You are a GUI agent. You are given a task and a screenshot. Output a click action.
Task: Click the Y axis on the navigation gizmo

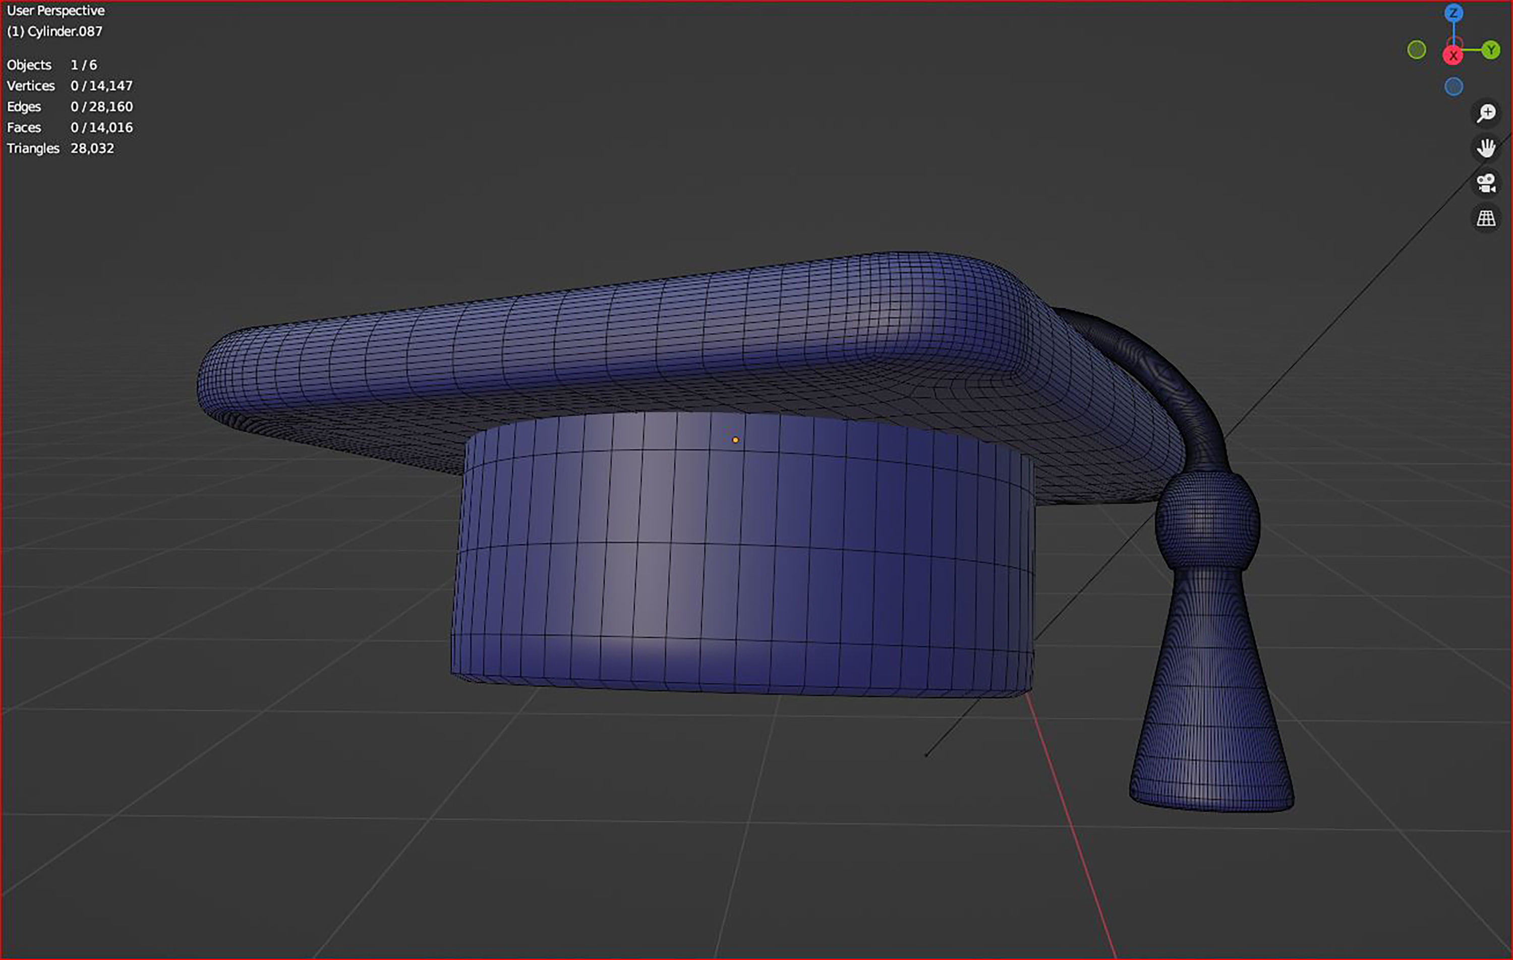click(x=1490, y=49)
